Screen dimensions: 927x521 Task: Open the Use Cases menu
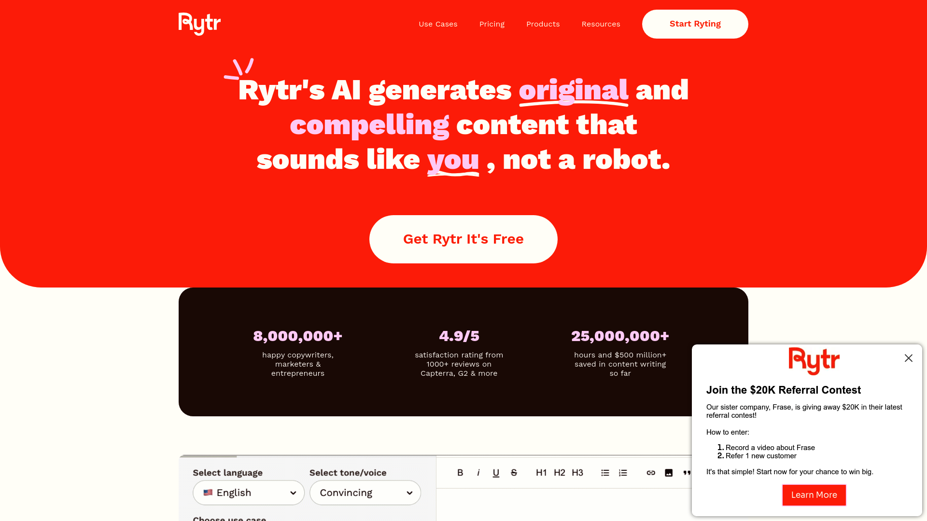click(x=438, y=24)
